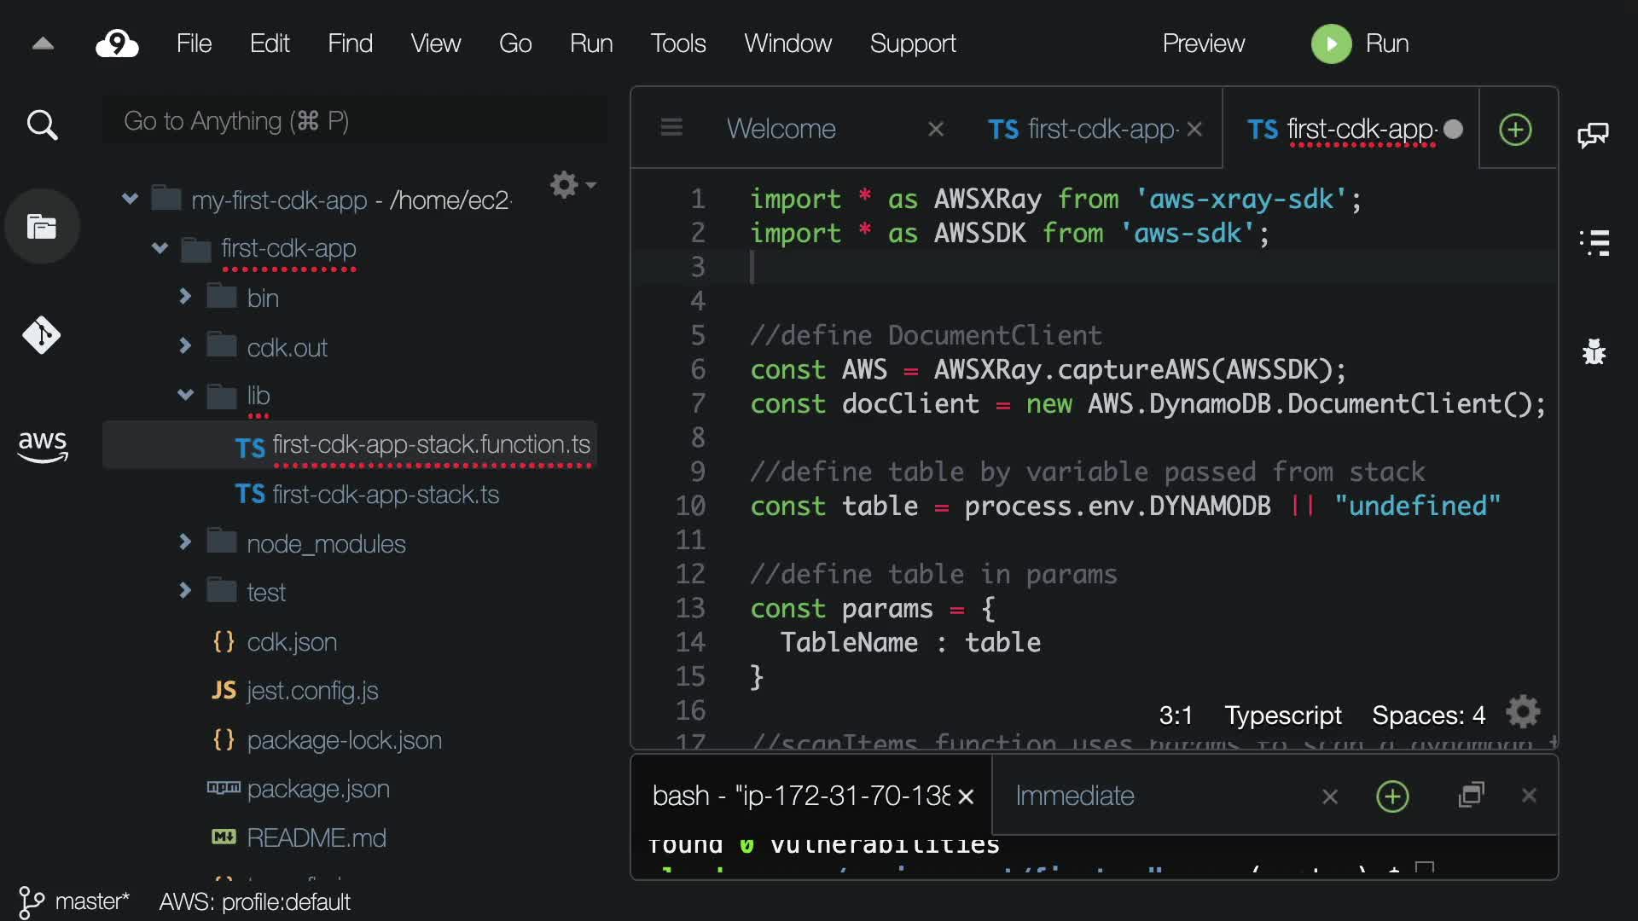Open the Debugger bug icon
The height and width of the screenshot is (921, 1638).
[1594, 351]
